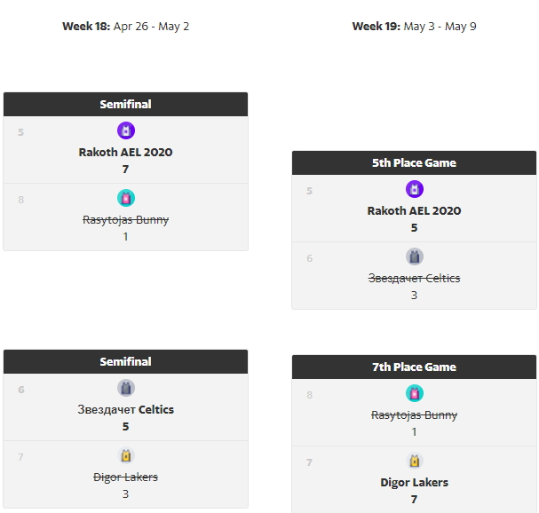Open Digor Lakers link in 7th Place Game
Screen dimensions: 539x513
click(x=415, y=482)
